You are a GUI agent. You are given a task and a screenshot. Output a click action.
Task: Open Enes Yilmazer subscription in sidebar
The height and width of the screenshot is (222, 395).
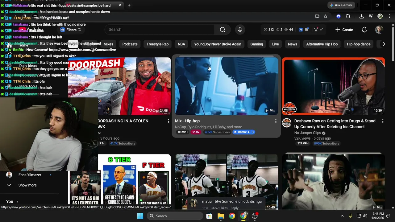pos(30,175)
